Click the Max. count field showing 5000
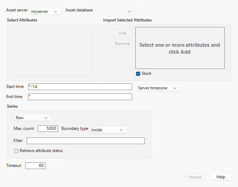 (x=48, y=128)
